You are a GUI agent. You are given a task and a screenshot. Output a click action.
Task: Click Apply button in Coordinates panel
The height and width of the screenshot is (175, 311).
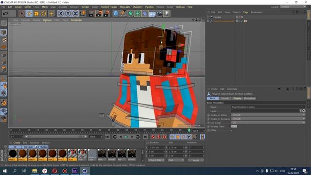coord(196,160)
